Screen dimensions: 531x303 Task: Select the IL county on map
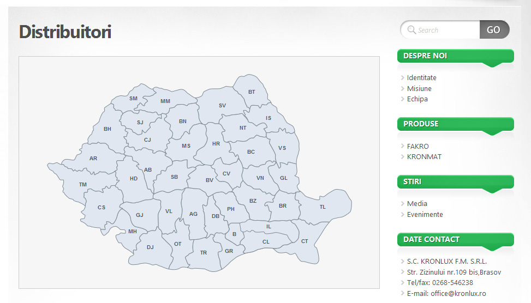click(269, 227)
